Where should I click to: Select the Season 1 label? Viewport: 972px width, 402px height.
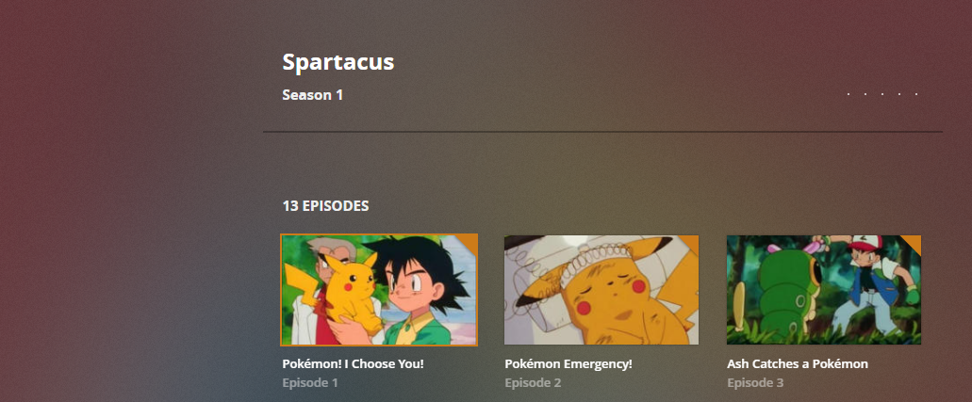[312, 95]
